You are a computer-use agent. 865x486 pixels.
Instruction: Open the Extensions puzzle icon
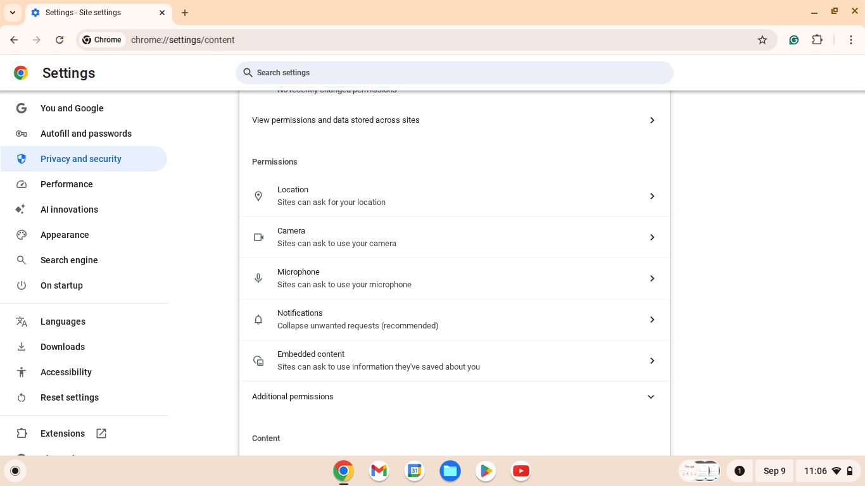point(818,39)
